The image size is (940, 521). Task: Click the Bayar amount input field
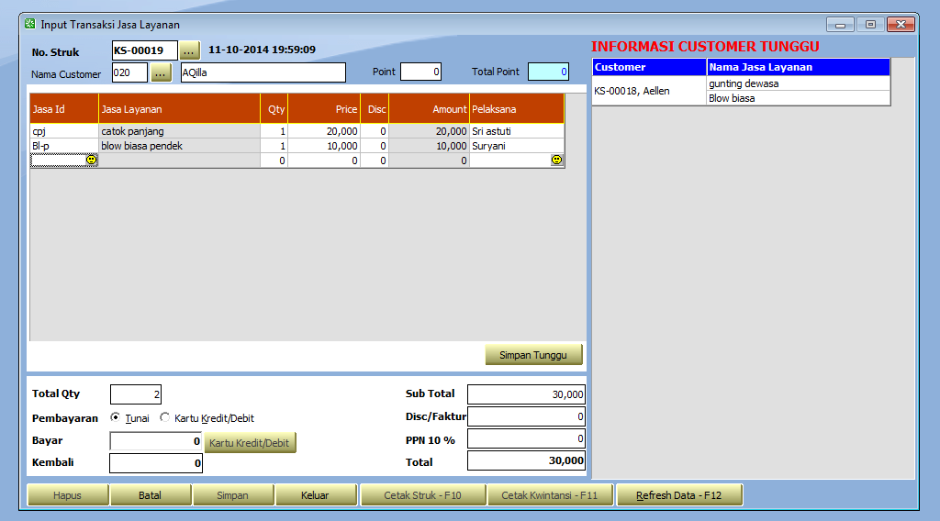click(x=155, y=441)
